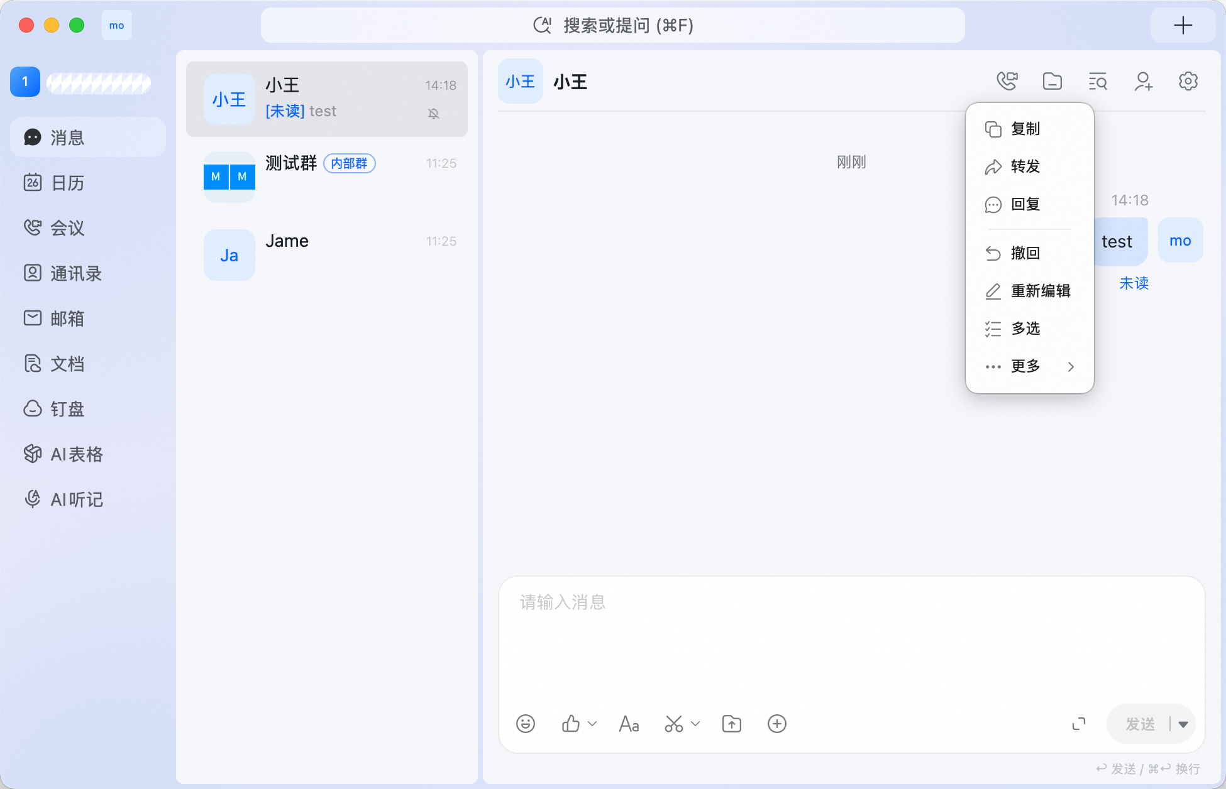Expand the 更多 submenu arrow

(1071, 366)
